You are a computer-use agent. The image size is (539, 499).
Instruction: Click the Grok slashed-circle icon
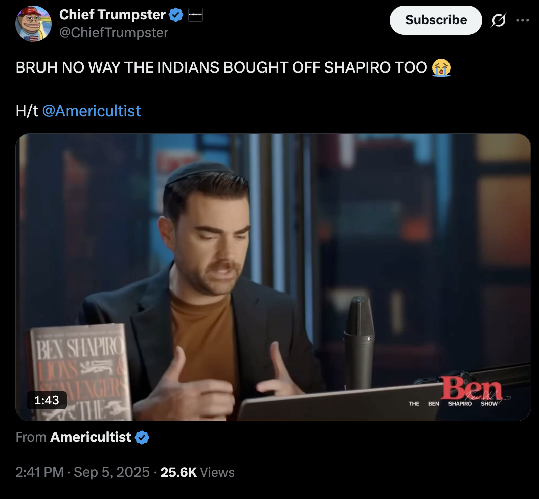(499, 20)
